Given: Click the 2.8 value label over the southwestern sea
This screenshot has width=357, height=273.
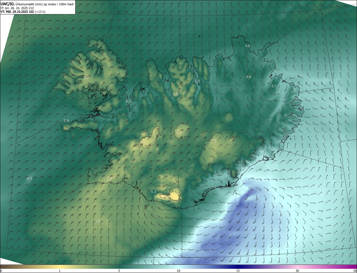Looking at the screenshot, I should 97,221.
